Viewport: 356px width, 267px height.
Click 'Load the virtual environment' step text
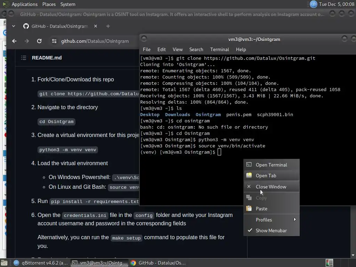point(73,163)
